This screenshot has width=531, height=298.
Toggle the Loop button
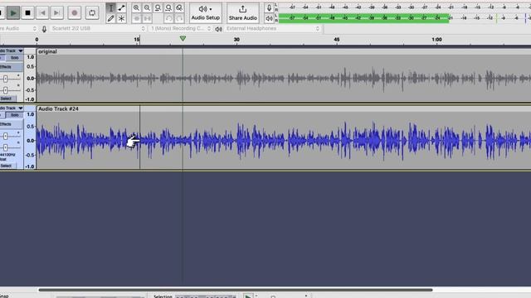tap(92, 13)
